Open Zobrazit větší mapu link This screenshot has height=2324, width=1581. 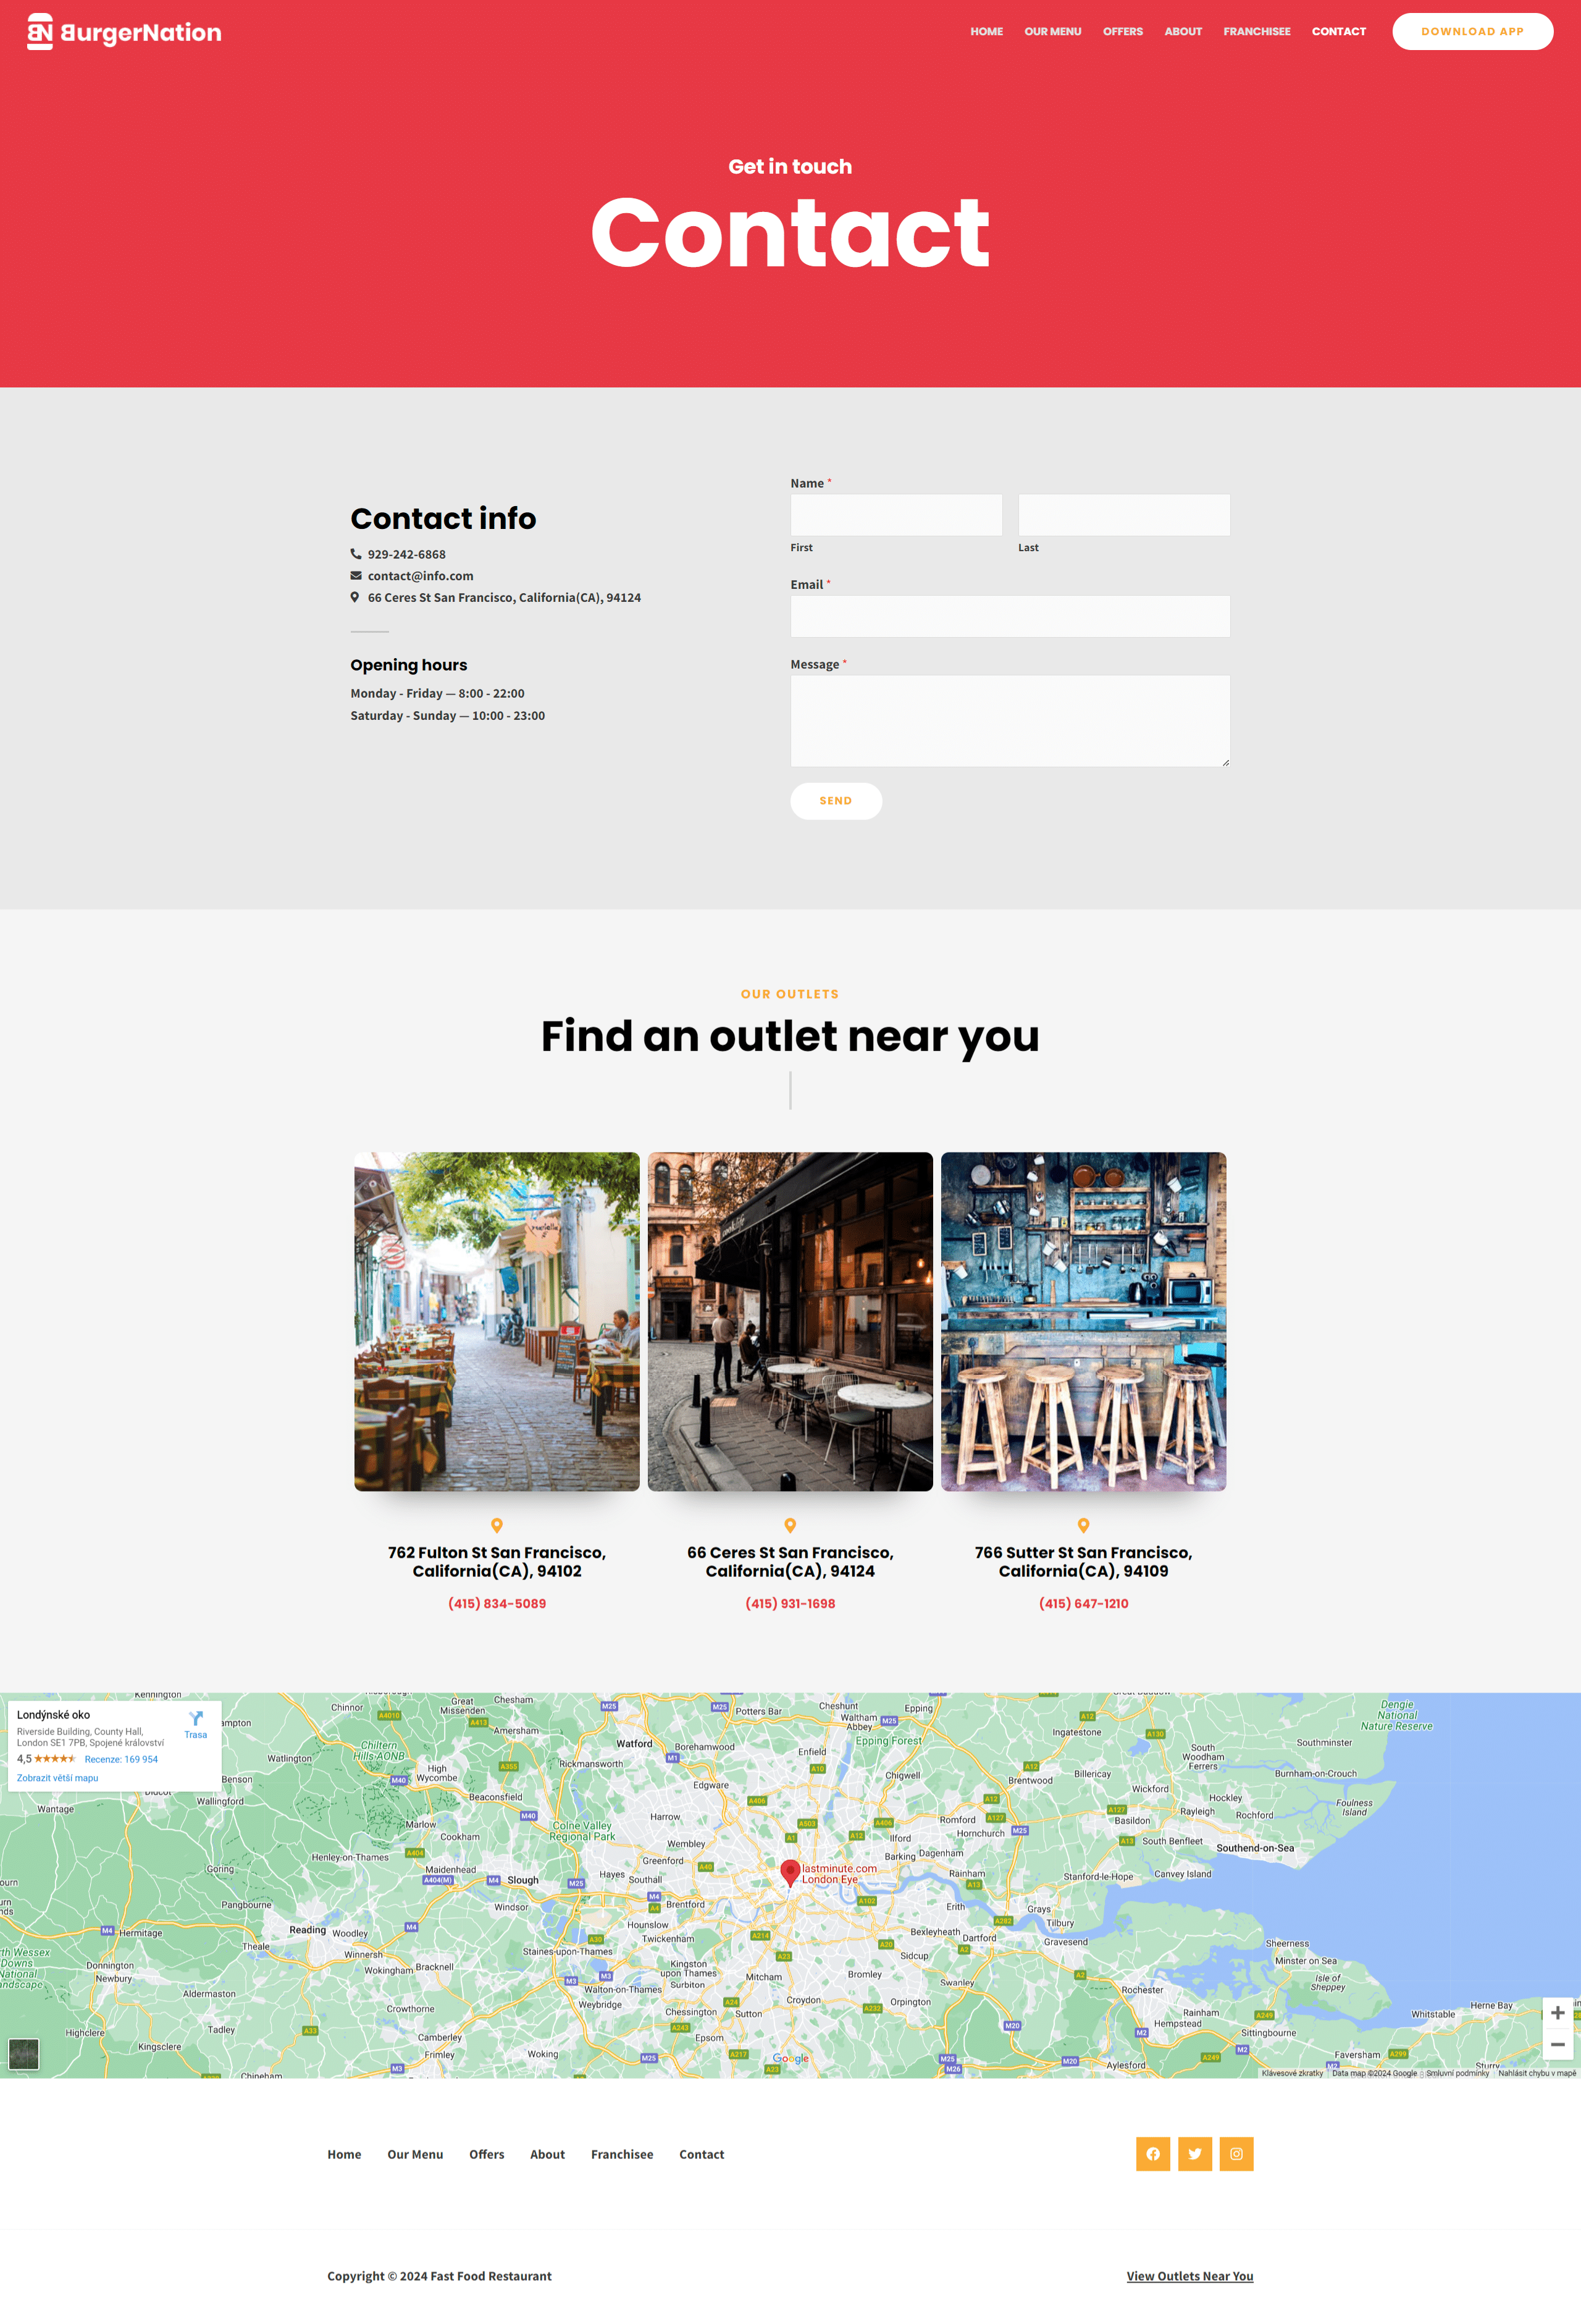click(58, 1778)
